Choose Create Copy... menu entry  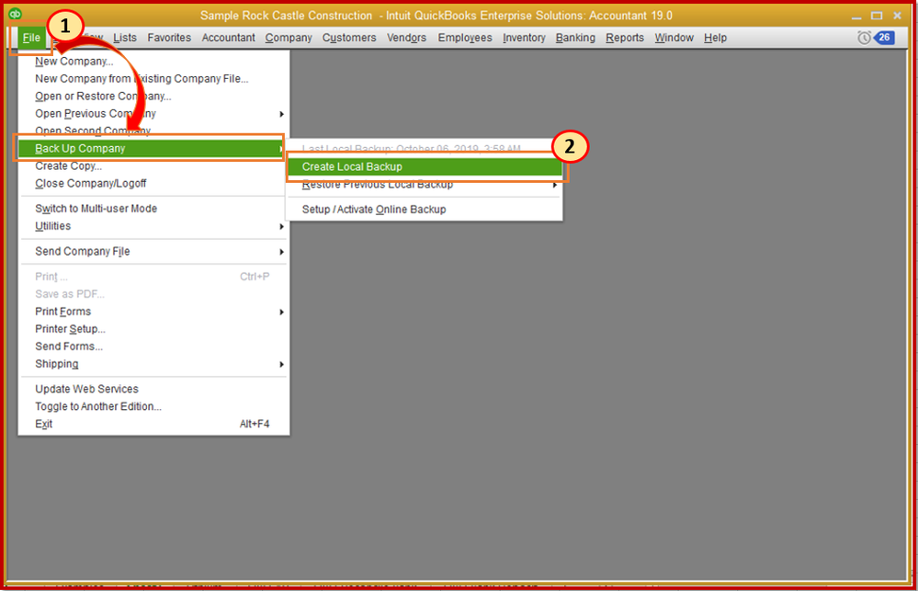point(153,166)
